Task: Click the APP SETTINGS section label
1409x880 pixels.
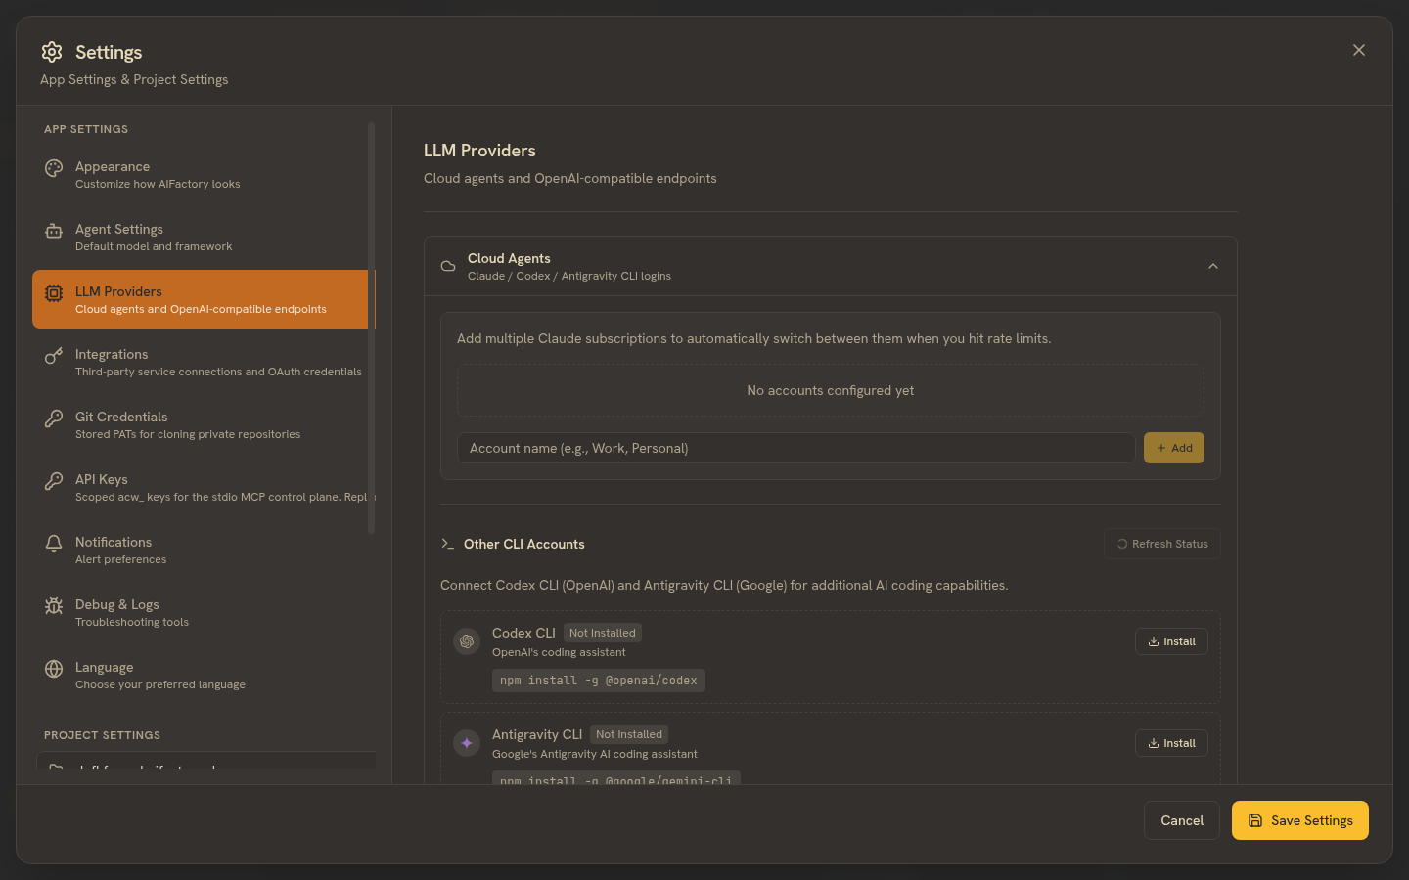Action: [x=86, y=129]
